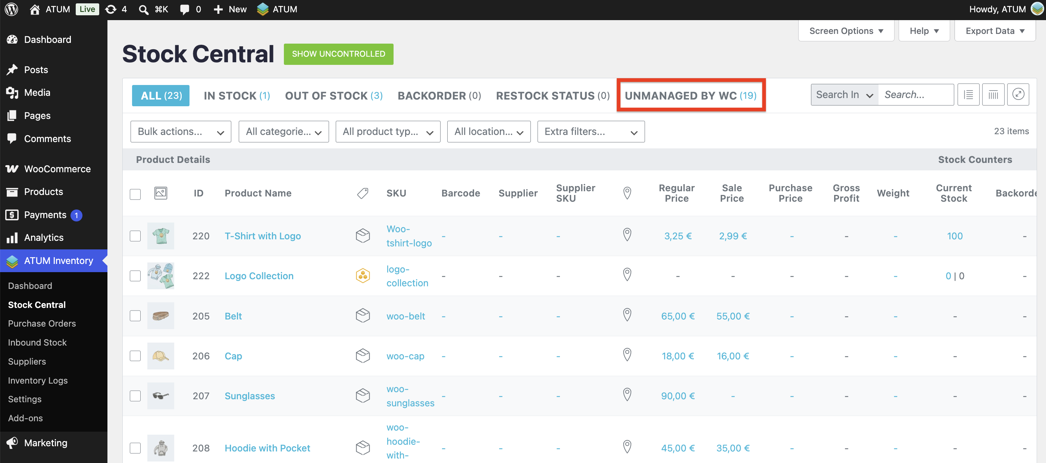Open Purchase Orders in ATUM submenu

[x=42, y=323]
